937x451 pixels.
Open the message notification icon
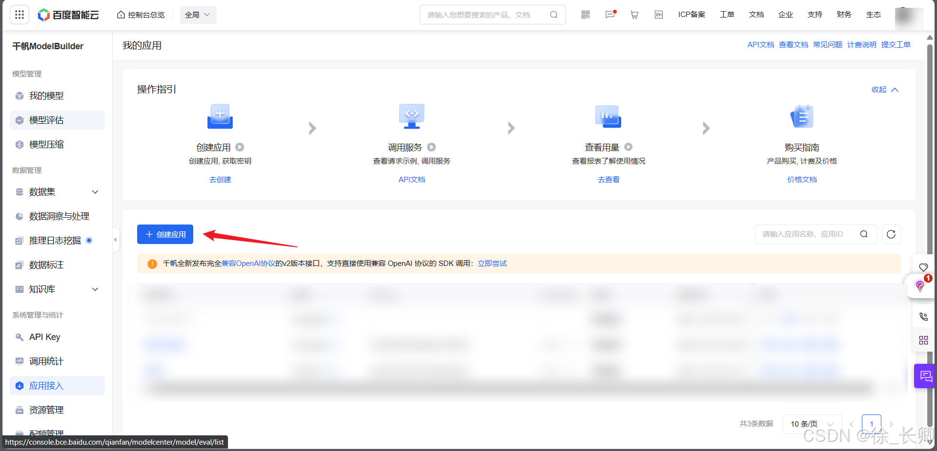(611, 15)
